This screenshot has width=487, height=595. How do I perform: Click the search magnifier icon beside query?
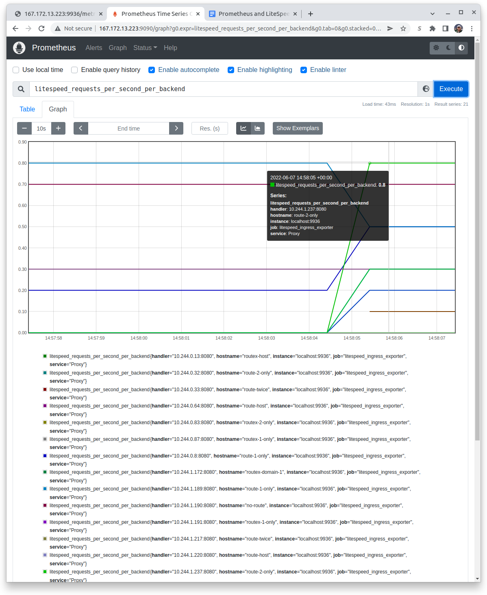click(x=21, y=89)
